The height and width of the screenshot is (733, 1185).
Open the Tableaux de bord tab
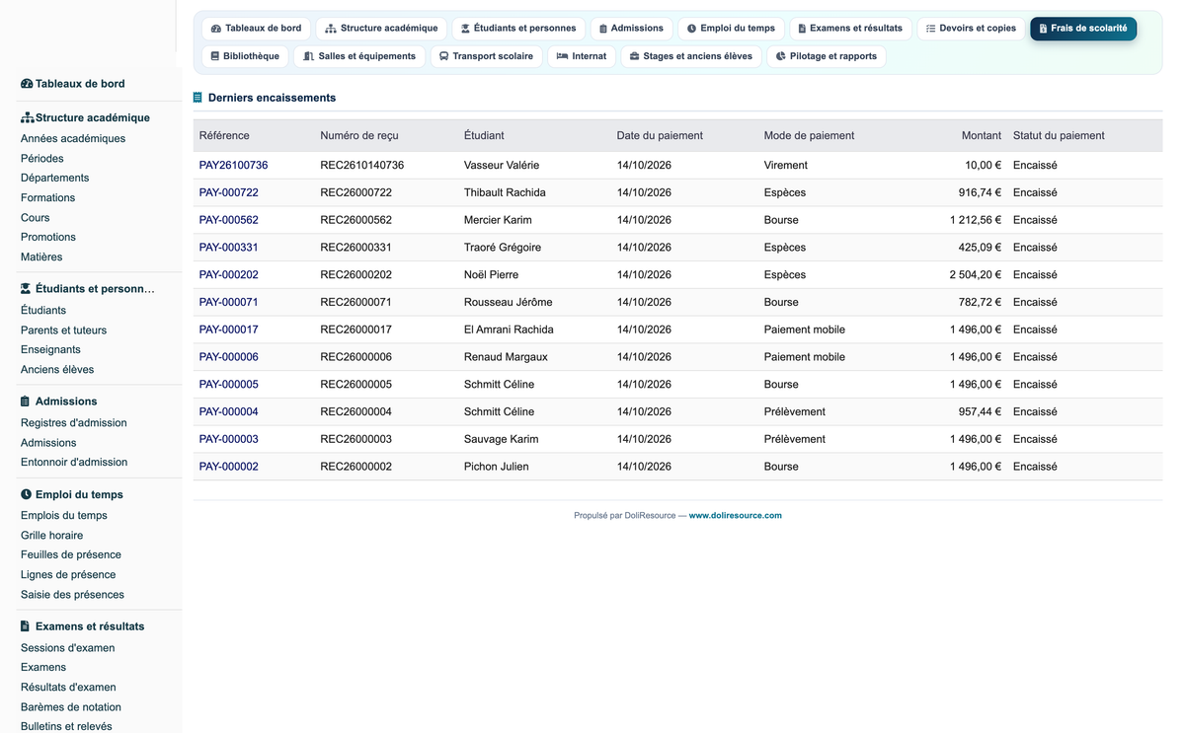coord(256,29)
